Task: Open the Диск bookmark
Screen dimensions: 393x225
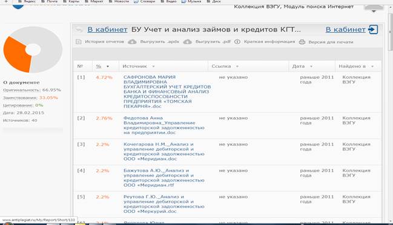Action: [214, 1]
